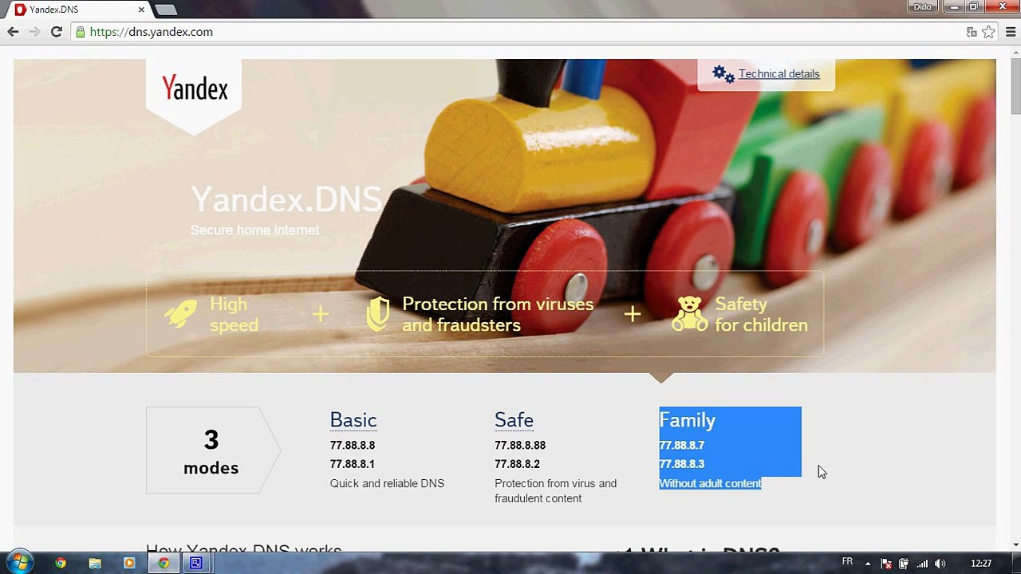
Task: Open a new tab button
Action: tap(165, 10)
